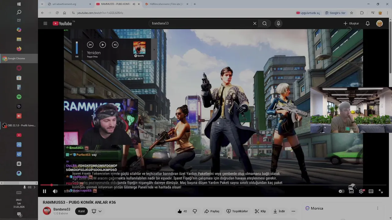Click the Oluştur create button
Viewport: 392px width, 220px height.
point(351,24)
